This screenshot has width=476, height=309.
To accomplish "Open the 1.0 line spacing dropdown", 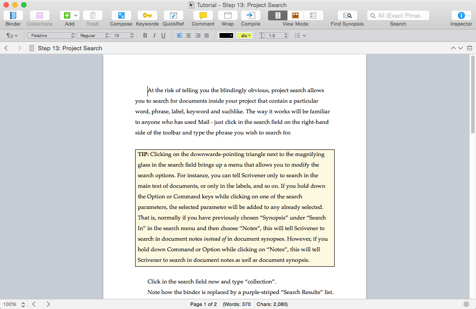I will tap(276, 35).
